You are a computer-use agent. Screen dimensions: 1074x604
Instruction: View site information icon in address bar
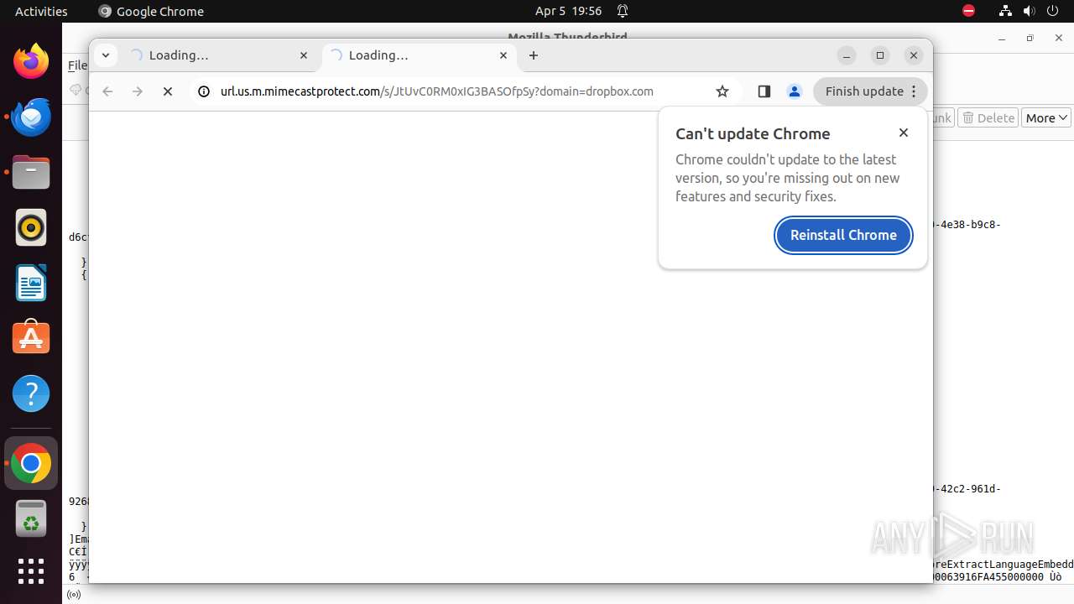coord(203,91)
